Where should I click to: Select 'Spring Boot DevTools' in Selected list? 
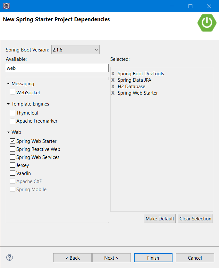(141, 74)
